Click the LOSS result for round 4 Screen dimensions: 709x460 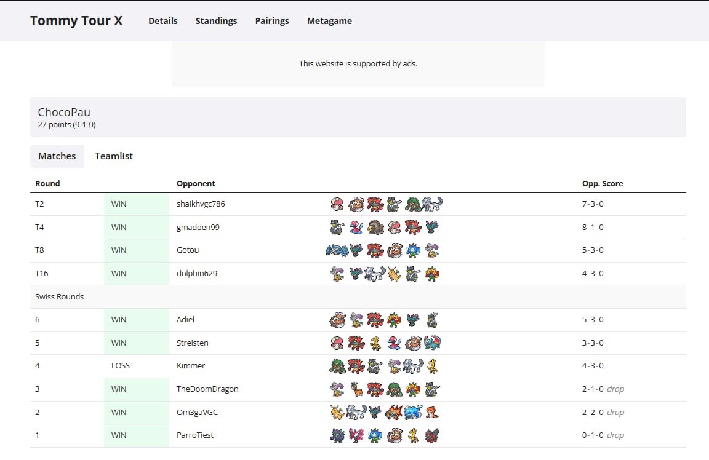120,365
